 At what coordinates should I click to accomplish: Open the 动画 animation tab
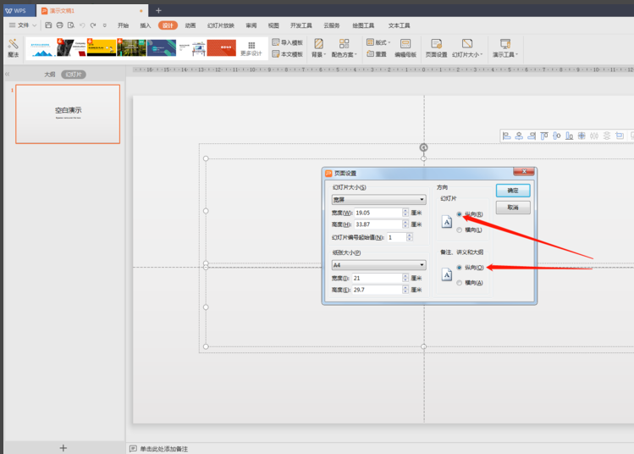point(190,25)
